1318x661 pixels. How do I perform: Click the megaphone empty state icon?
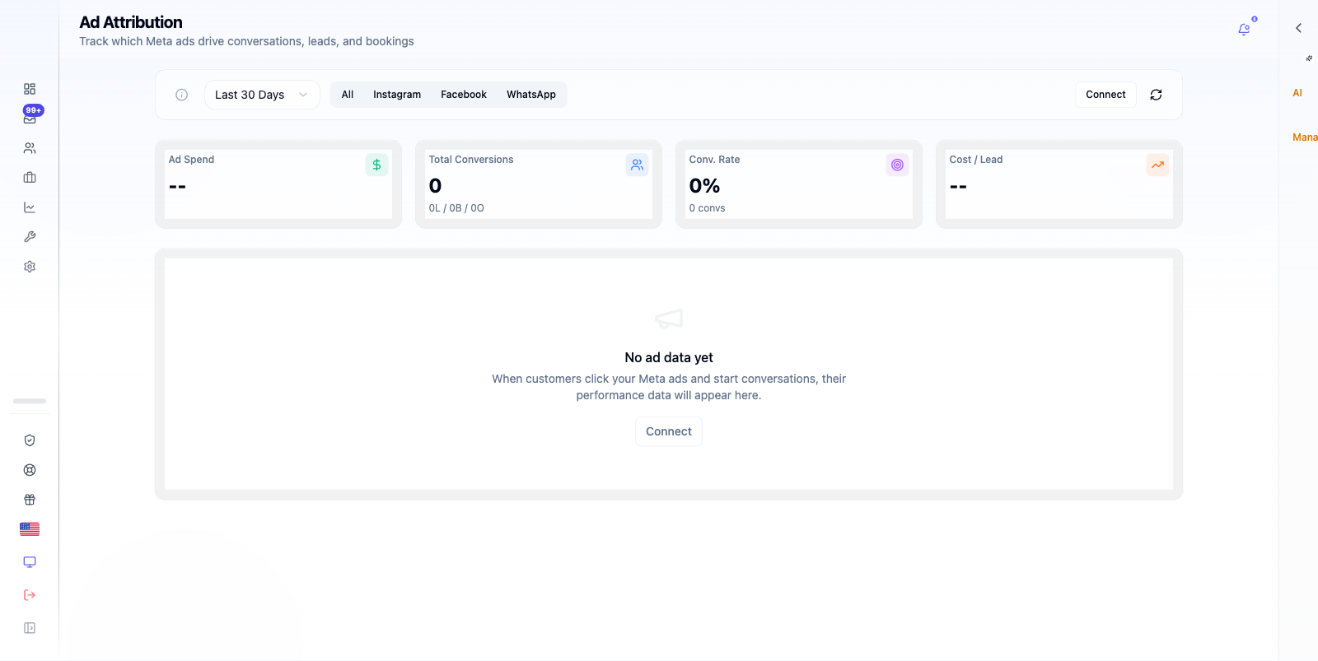(669, 319)
